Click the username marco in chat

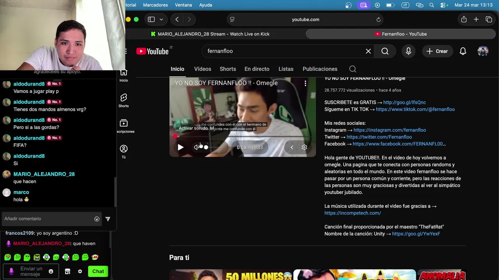21,192
